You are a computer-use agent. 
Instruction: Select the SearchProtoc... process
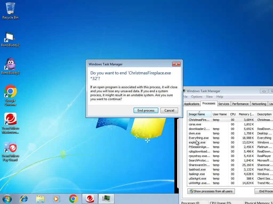pyautogui.click(x=230, y=160)
